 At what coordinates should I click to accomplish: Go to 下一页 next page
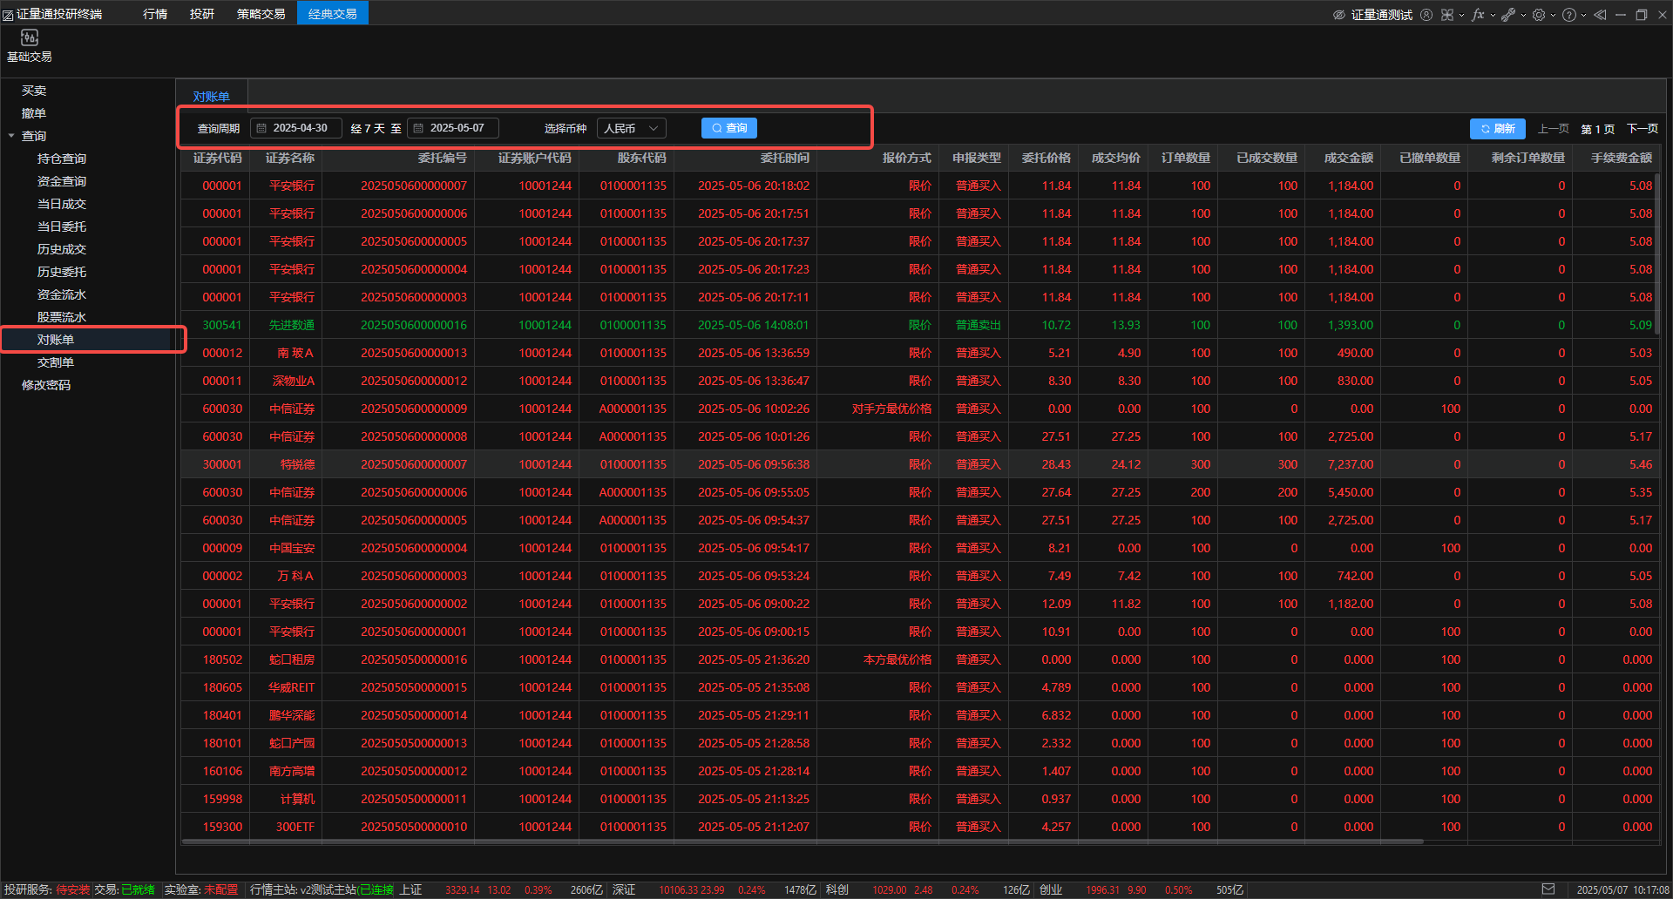click(1643, 129)
